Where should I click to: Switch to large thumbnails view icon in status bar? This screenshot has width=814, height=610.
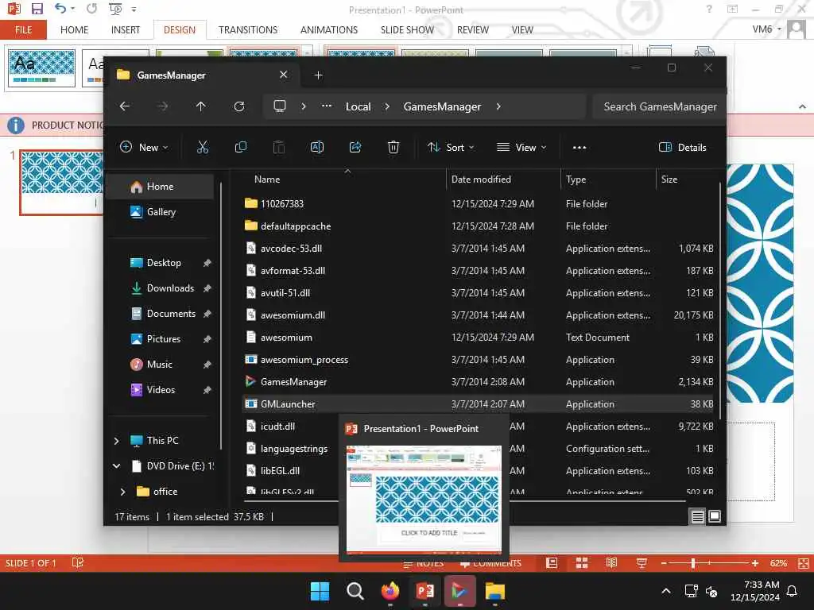(715, 516)
